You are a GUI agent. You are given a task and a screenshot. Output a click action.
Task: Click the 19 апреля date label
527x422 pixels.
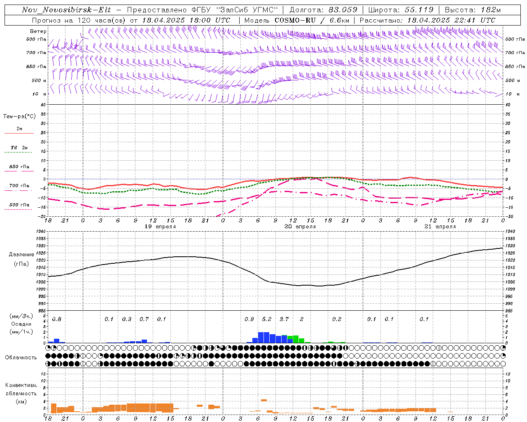point(160,227)
